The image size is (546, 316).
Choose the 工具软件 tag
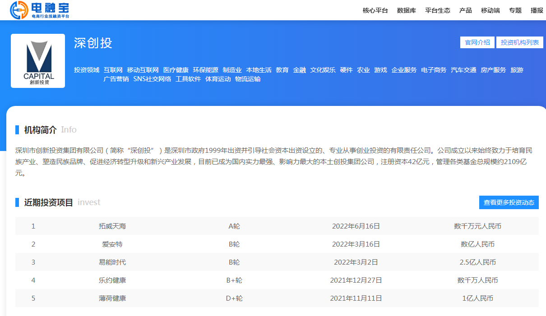[x=189, y=79]
